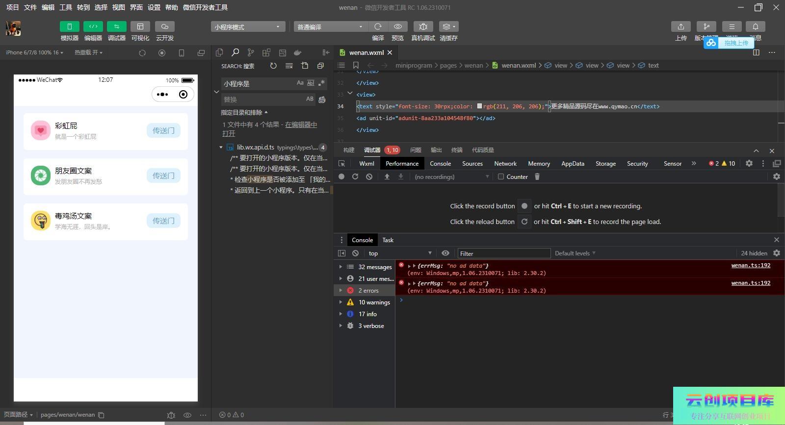The height and width of the screenshot is (425, 785).
Task: Click the rgb(211, 206, 206) color swatch
Action: [479, 106]
